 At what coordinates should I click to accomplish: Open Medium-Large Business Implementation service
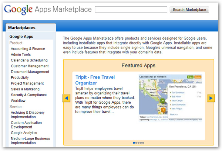pyautogui.click(x=30, y=141)
